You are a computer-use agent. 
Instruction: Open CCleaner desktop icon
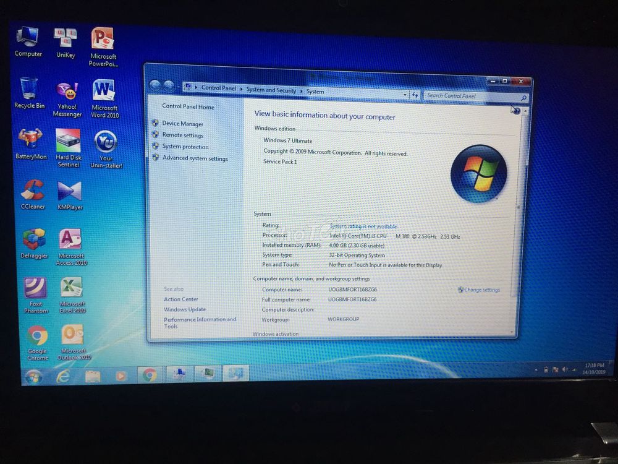point(33,194)
